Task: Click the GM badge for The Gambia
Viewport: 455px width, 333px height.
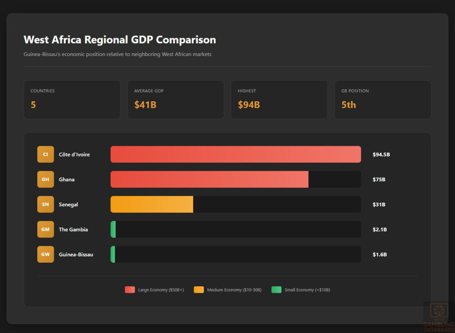Action: tap(45, 229)
